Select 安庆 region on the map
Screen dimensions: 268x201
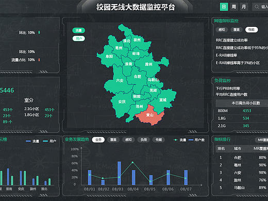122,102
